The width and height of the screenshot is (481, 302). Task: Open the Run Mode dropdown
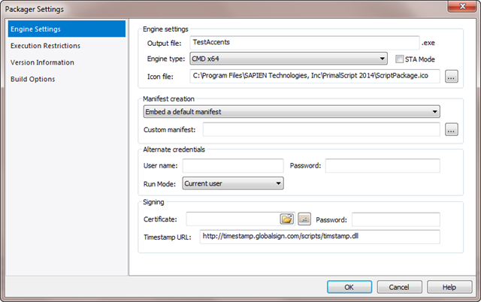(x=233, y=183)
